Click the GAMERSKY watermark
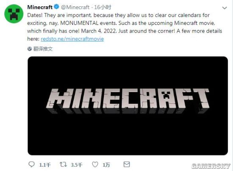 coord(211,166)
